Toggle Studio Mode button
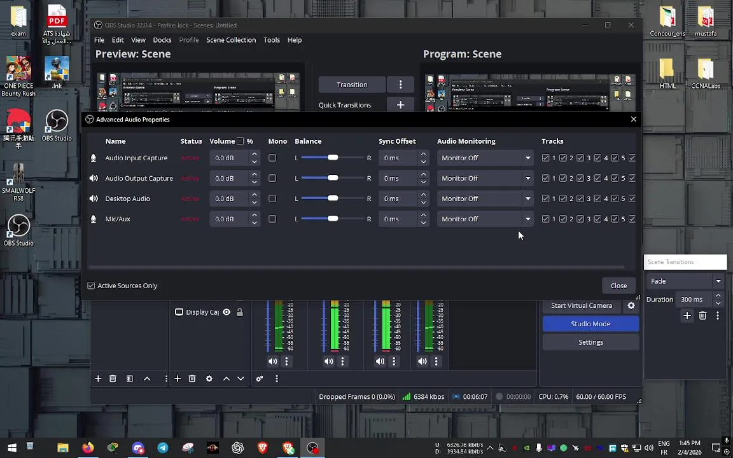Image resolution: width=733 pixels, height=458 pixels. [591, 323]
